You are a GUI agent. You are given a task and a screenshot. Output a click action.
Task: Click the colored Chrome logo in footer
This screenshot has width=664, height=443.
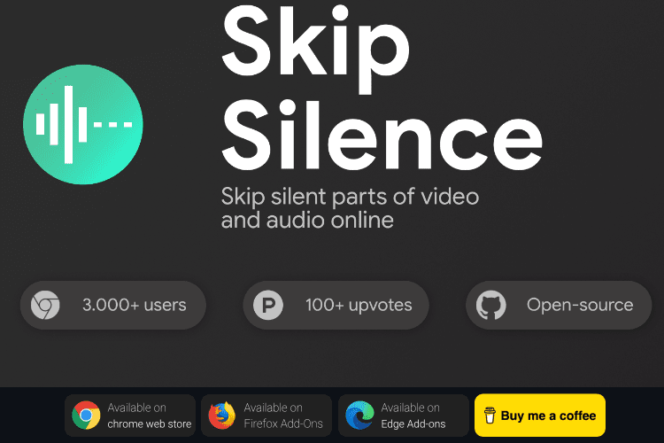pyautogui.click(x=86, y=415)
